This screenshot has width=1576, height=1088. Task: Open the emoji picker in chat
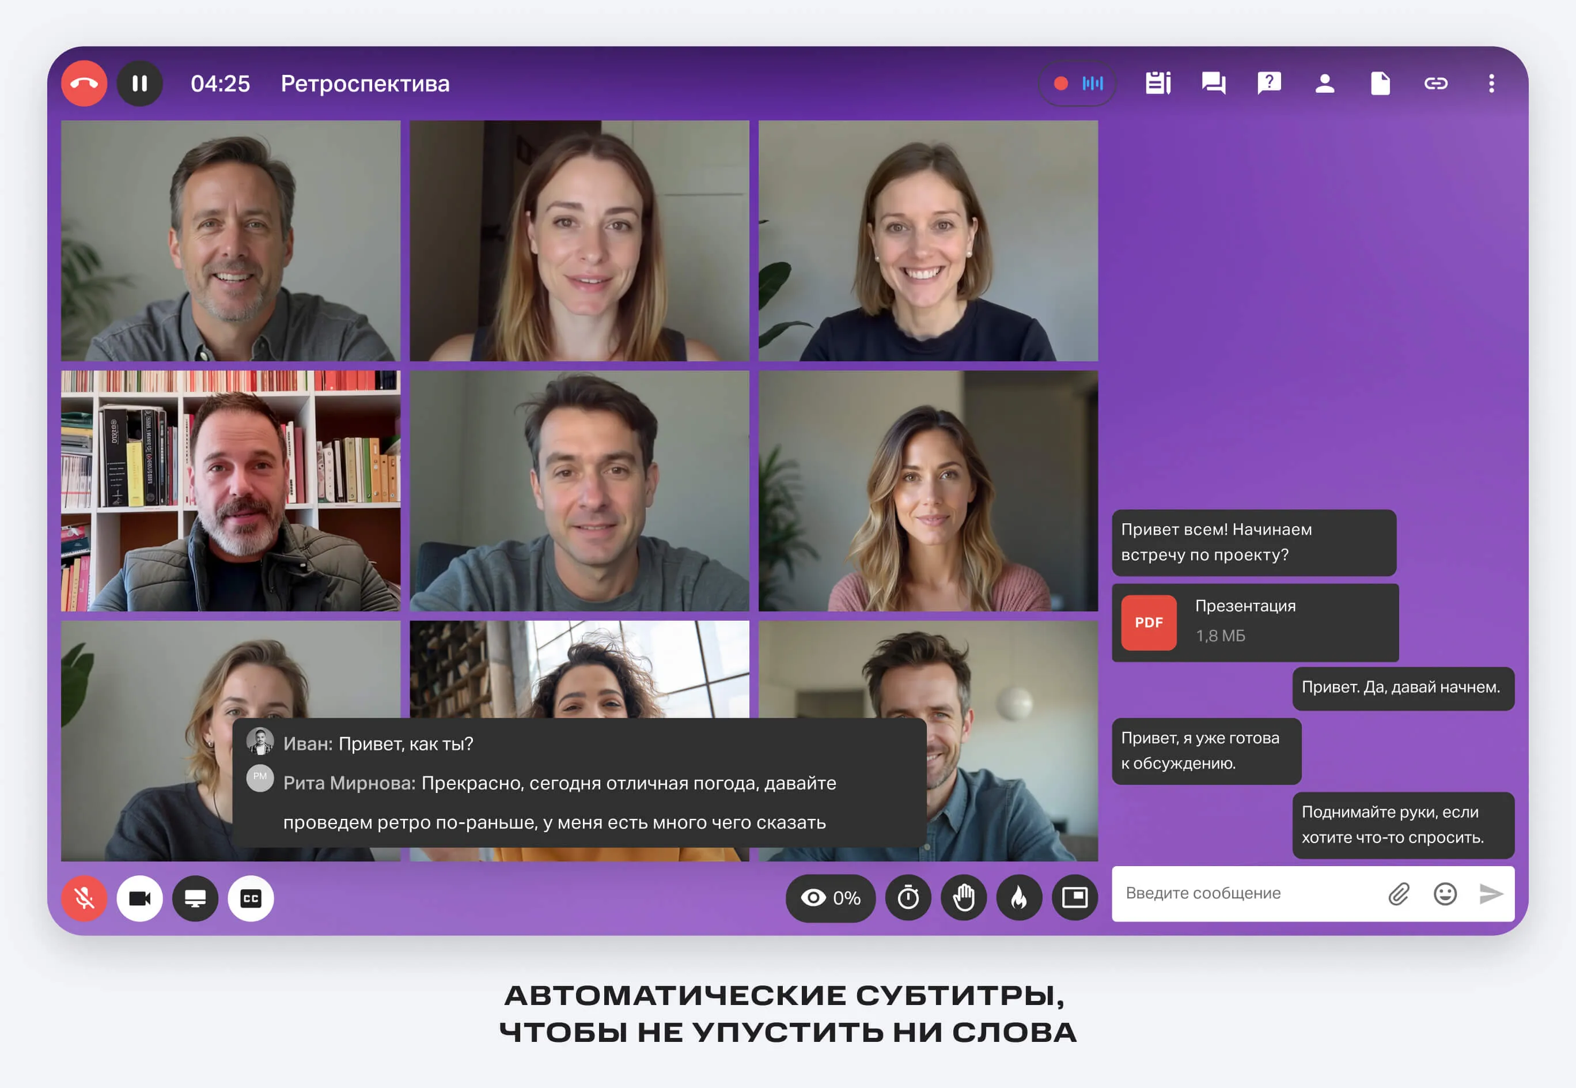1445,893
